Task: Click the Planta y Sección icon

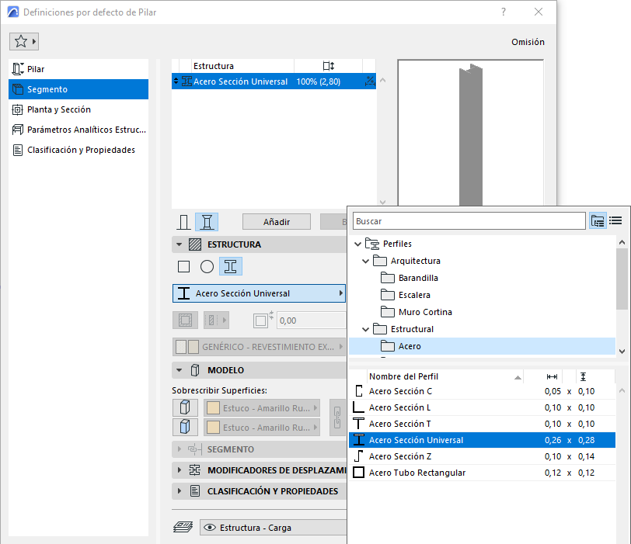Action: pos(17,109)
